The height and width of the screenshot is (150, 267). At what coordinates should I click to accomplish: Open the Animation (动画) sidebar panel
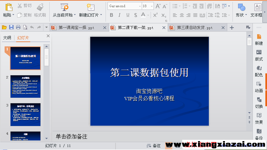click(x=259, y=87)
